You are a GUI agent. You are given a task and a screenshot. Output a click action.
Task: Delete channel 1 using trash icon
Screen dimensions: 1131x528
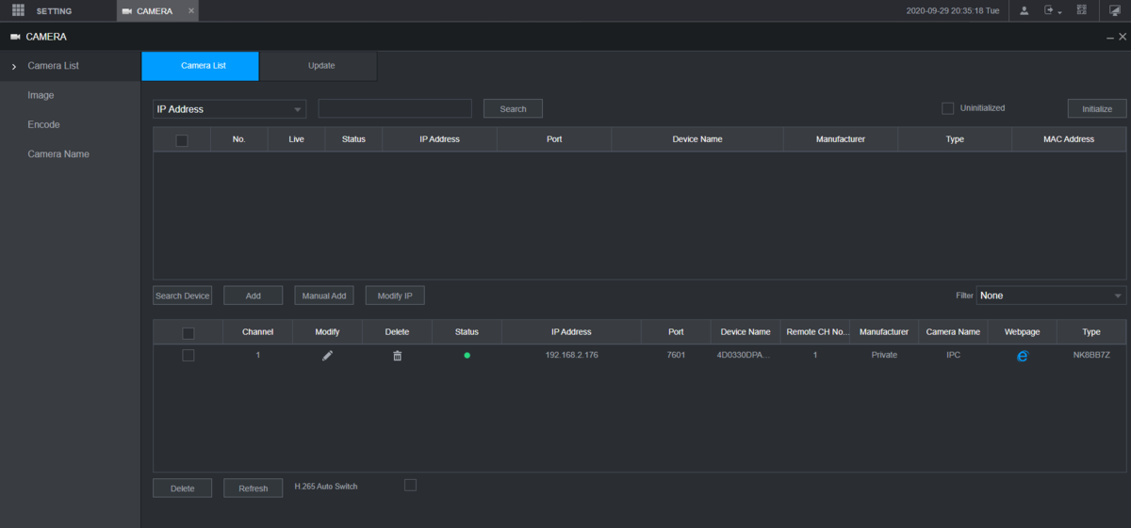[x=397, y=356]
